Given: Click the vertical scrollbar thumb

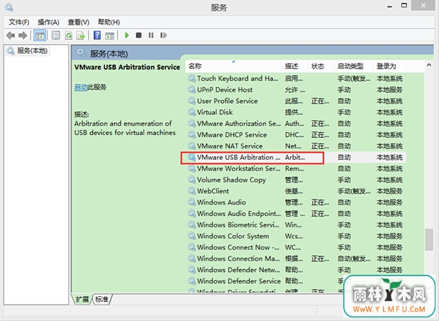Looking at the screenshot, I should tap(429, 240).
